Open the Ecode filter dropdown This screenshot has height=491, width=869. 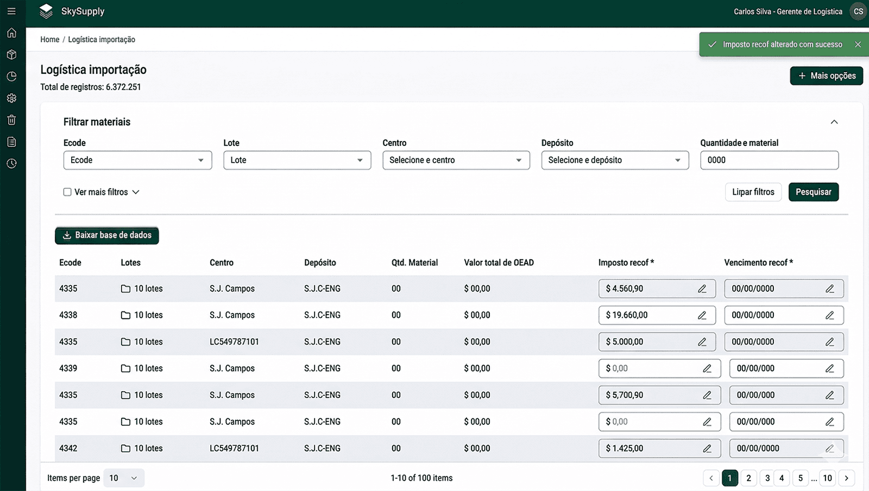pos(137,160)
